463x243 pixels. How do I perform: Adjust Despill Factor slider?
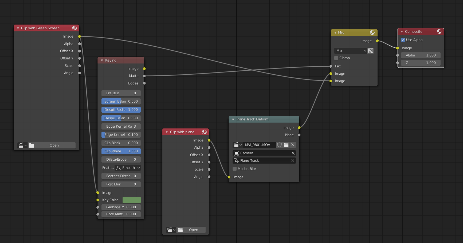pyautogui.click(x=121, y=110)
